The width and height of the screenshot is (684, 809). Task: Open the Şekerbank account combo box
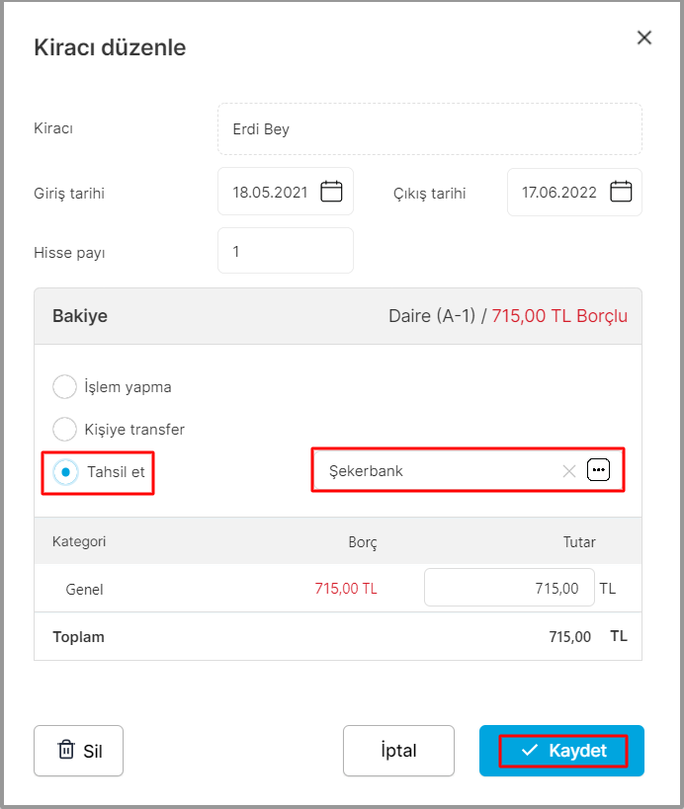coord(468,470)
